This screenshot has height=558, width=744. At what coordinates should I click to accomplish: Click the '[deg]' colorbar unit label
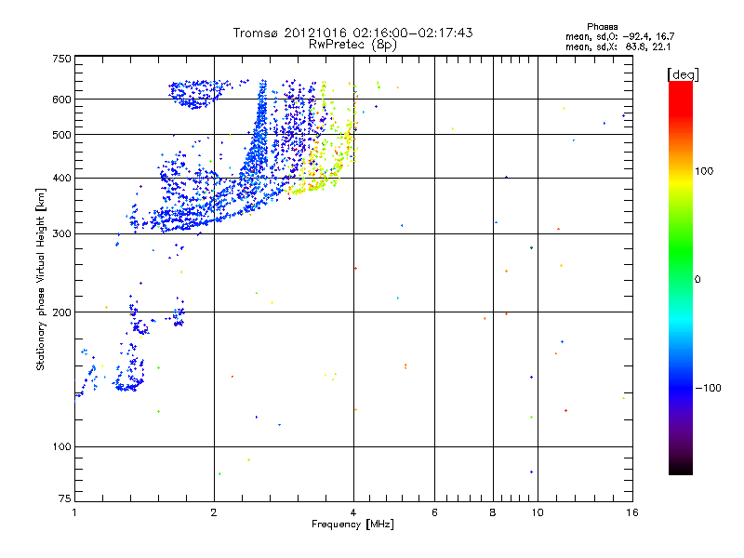point(683,74)
